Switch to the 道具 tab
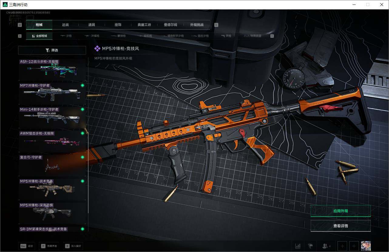The image size is (389, 252). 92,25
